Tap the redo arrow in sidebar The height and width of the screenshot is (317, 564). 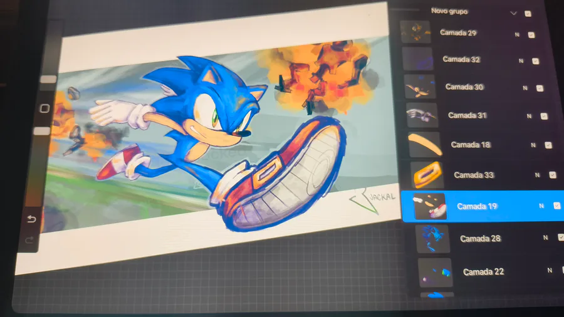29,240
